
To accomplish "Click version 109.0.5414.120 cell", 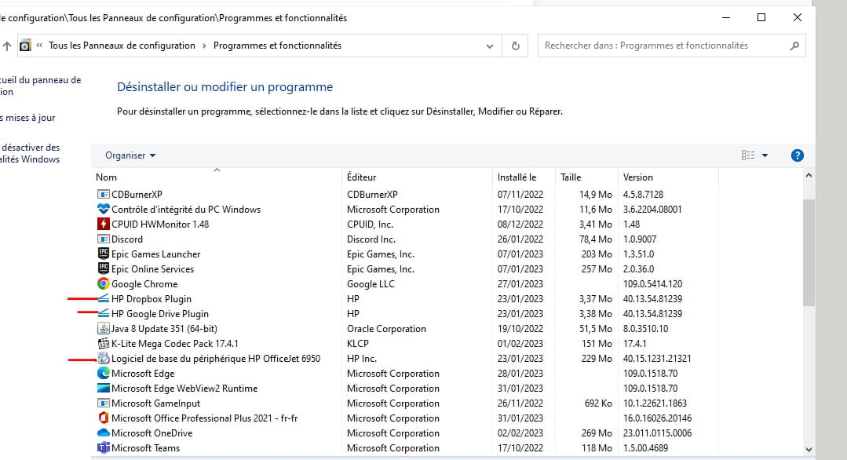I will point(652,283).
